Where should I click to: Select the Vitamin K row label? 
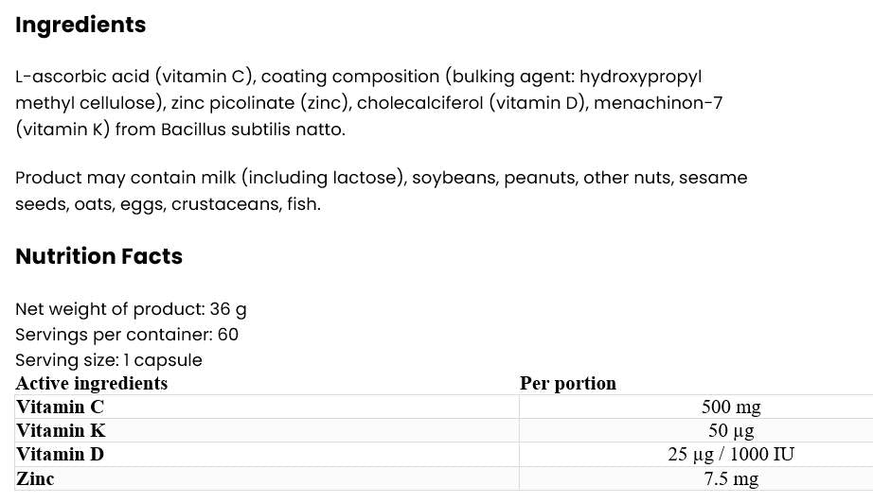pos(60,431)
